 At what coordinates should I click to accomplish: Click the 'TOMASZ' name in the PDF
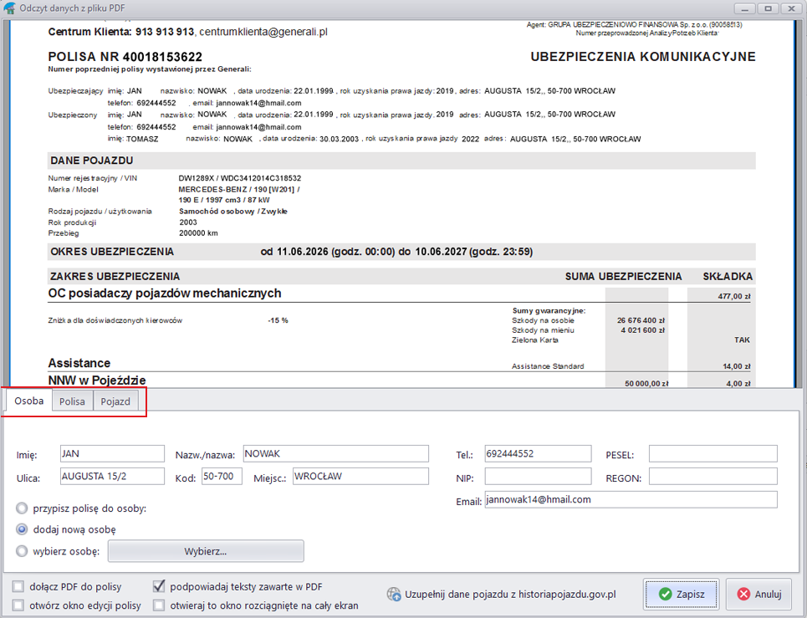[x=142, y=139]
